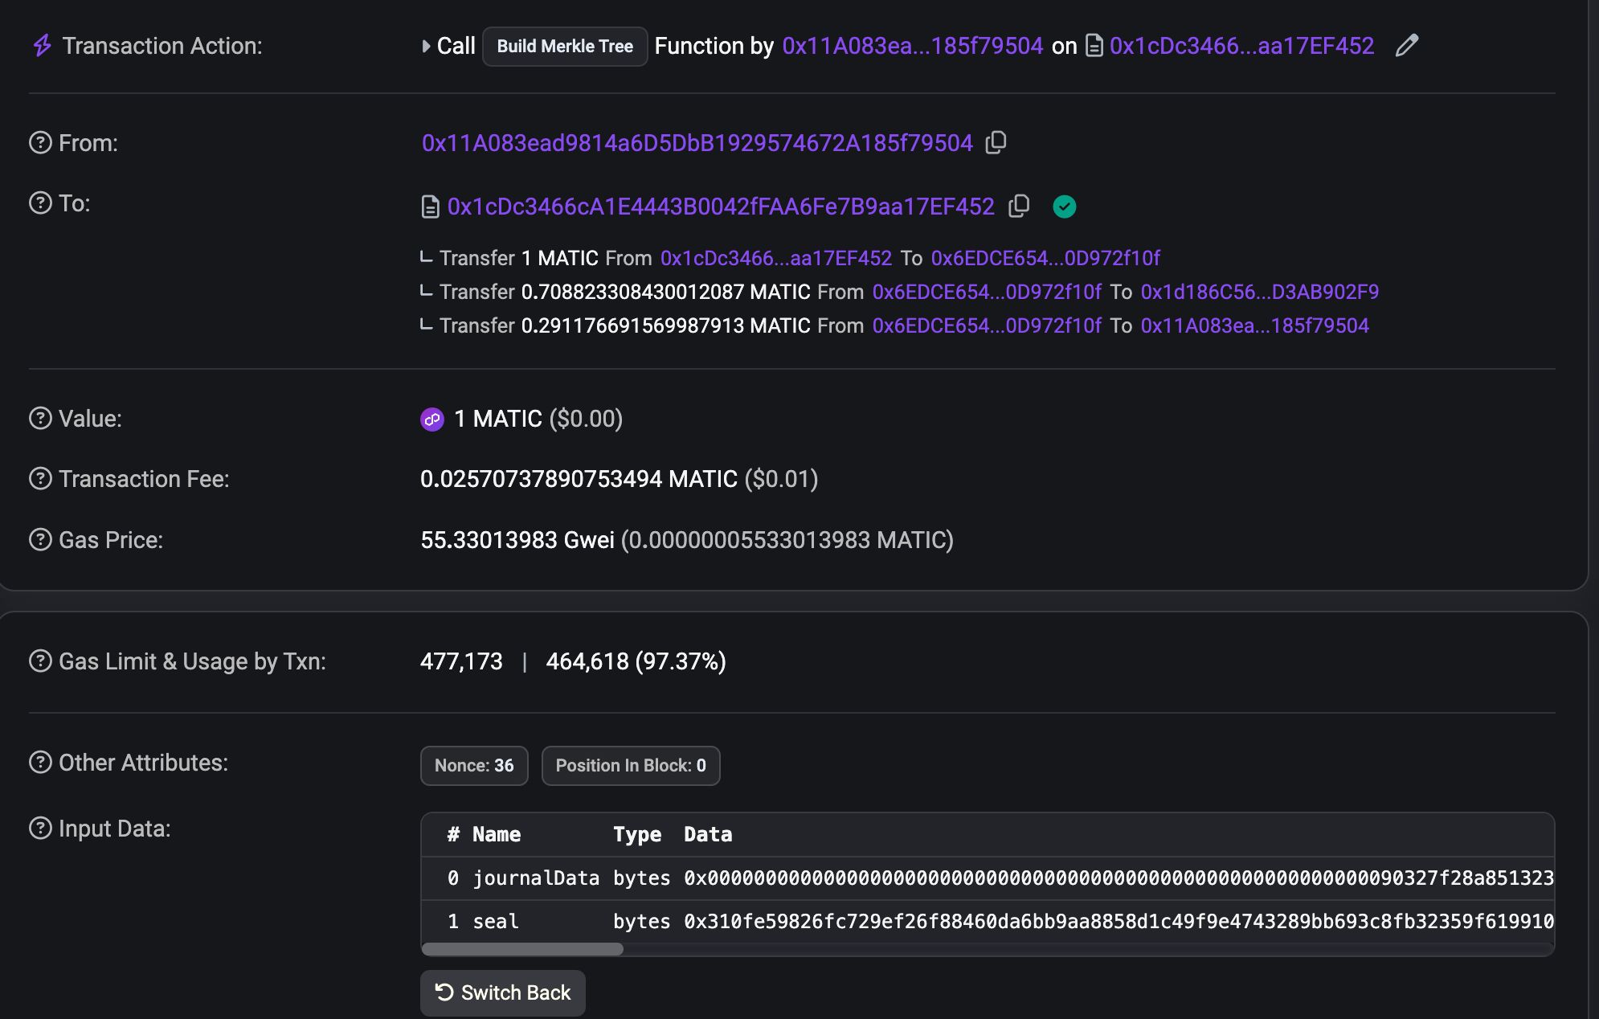1599x1019 pixels.
Task: Click the pencil edit icon
Action: click(1407, 46)
